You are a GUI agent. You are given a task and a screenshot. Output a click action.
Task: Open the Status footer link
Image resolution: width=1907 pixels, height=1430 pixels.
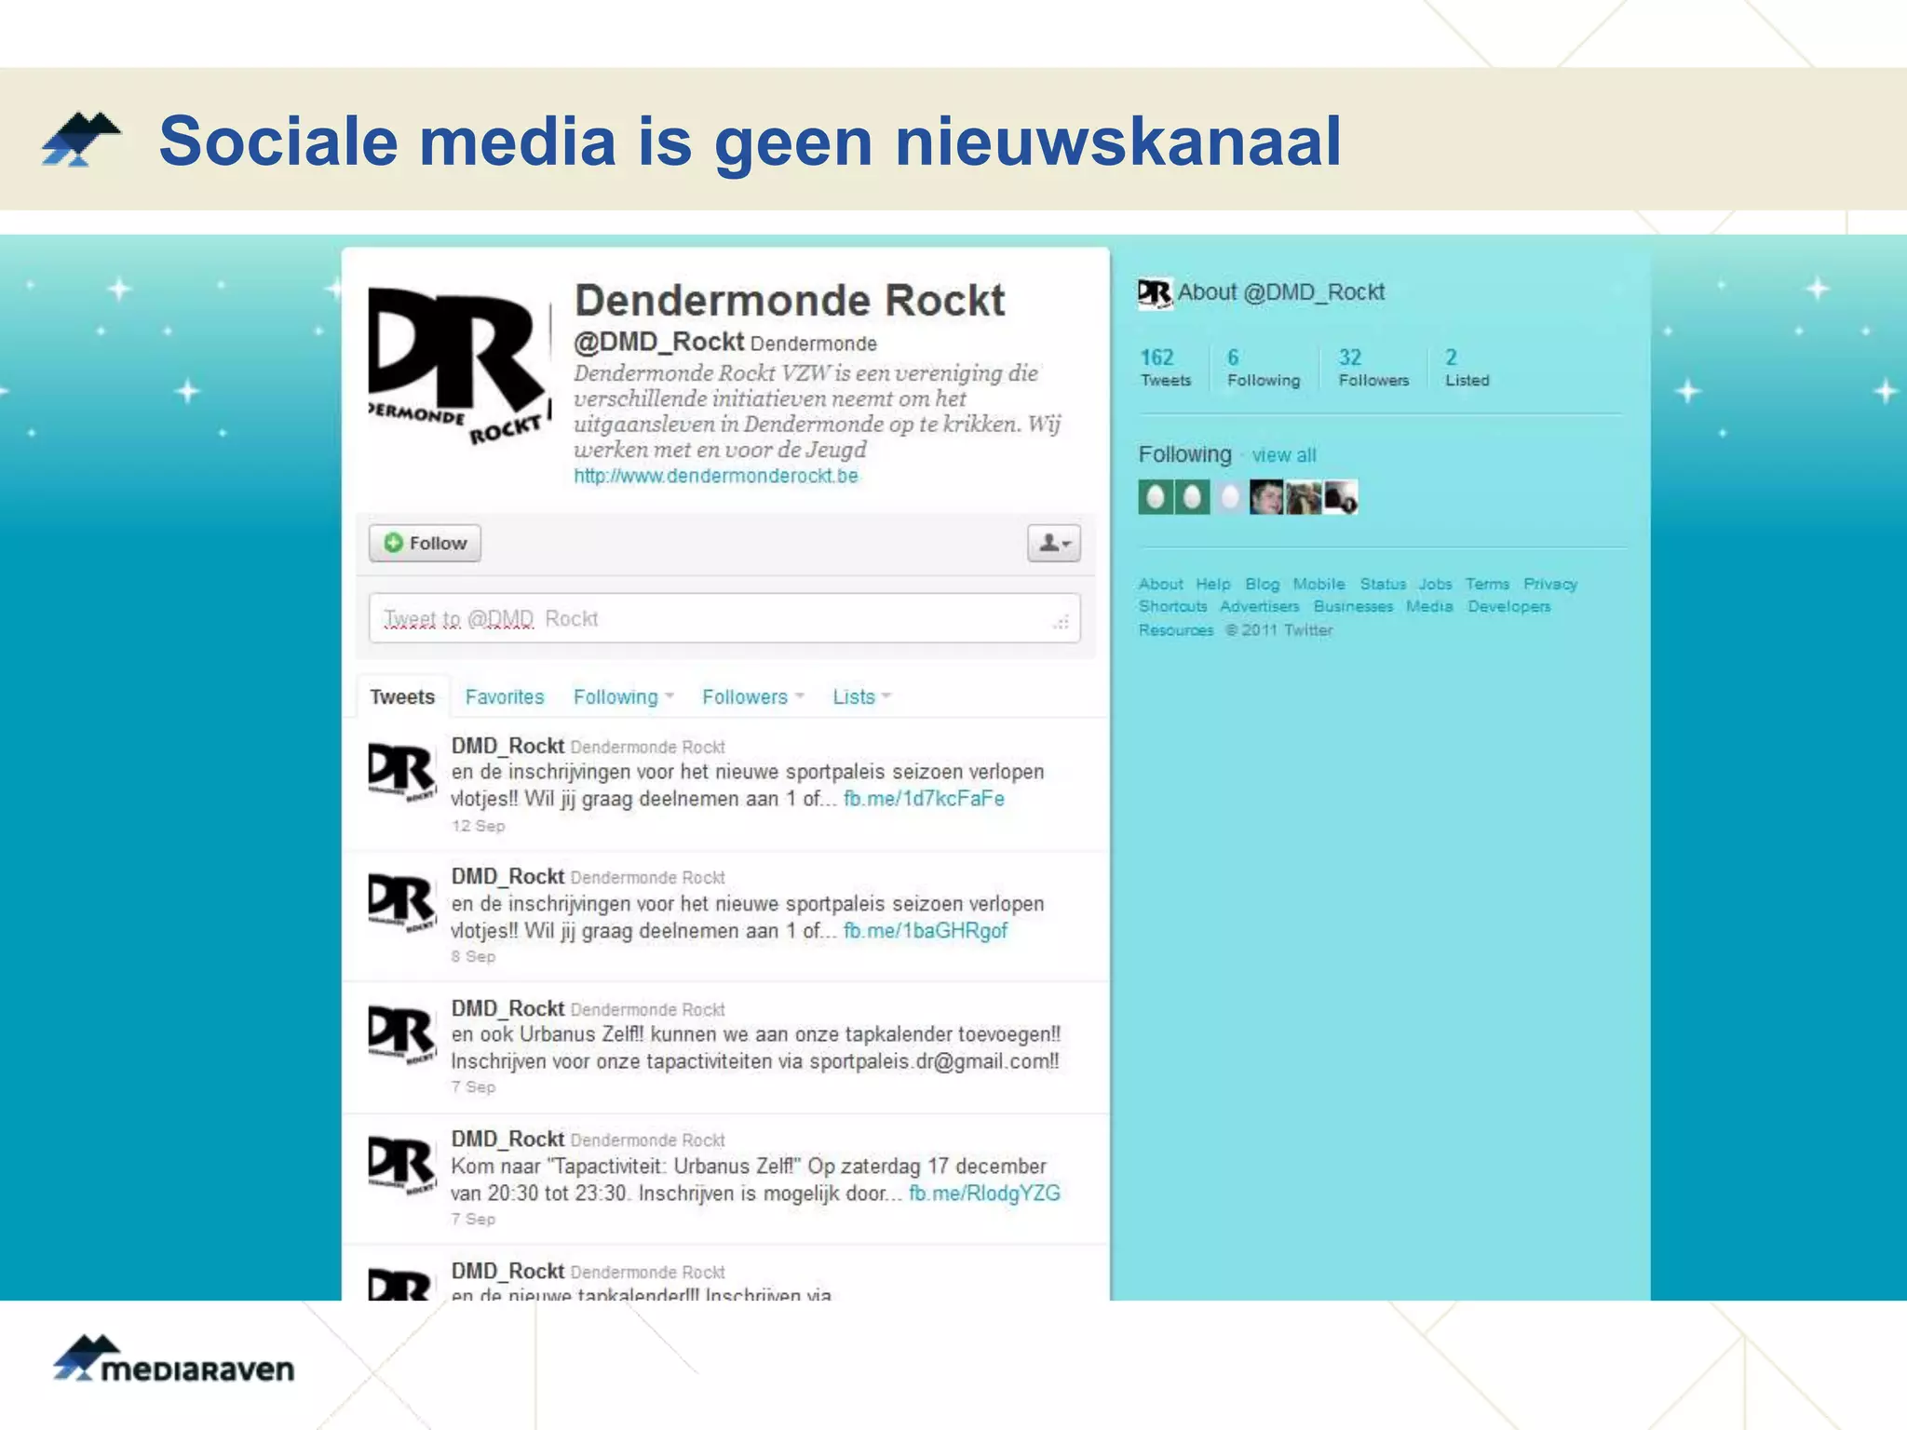(x=1383, y=584)
